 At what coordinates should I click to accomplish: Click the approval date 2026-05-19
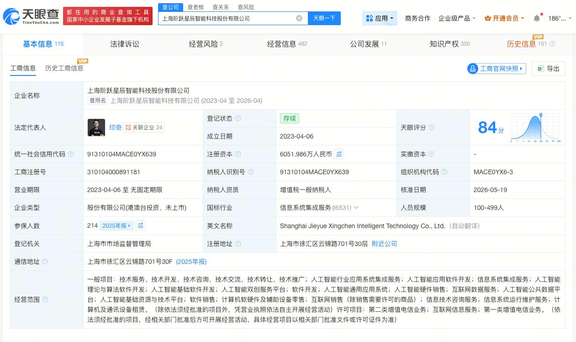click(x=490, y=190)
